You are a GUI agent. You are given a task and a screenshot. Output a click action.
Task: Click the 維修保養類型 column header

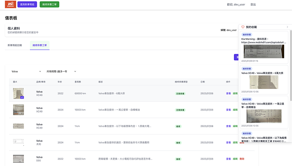(181, 82)
